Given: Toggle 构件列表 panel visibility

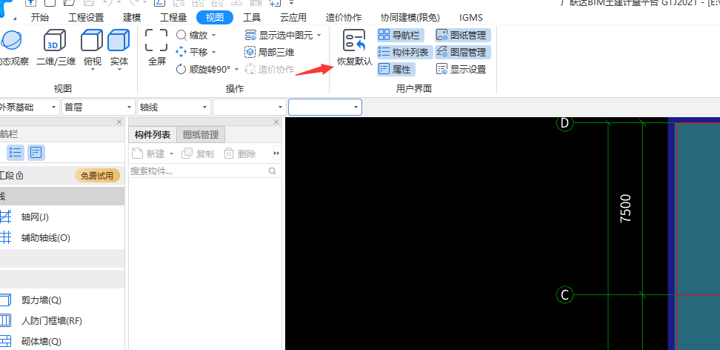Looking at the screenshot, I should coord(404,52).
